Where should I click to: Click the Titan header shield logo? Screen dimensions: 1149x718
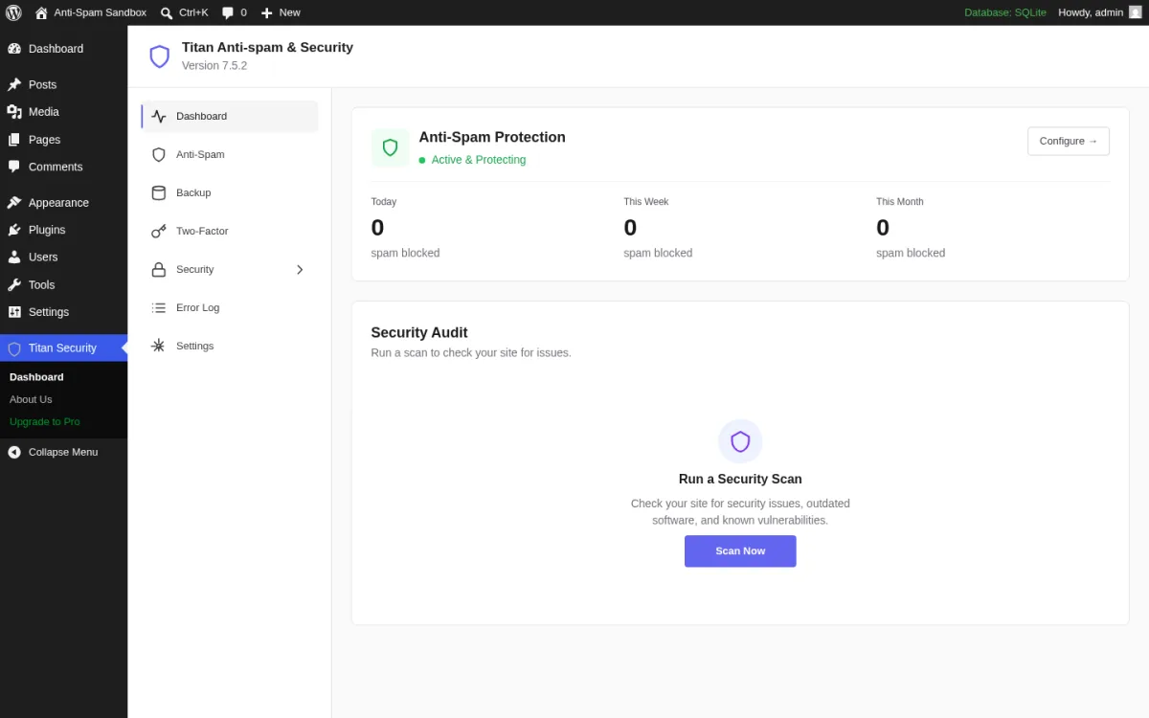point(159,56)
